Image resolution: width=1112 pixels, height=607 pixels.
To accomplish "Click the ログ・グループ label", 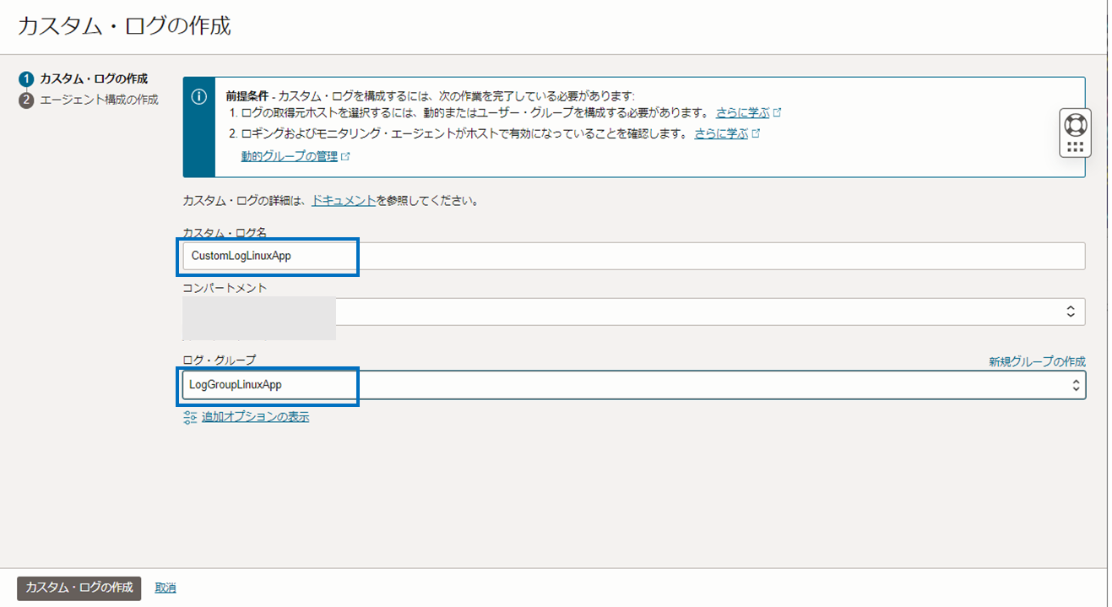I will coord(220,360).
